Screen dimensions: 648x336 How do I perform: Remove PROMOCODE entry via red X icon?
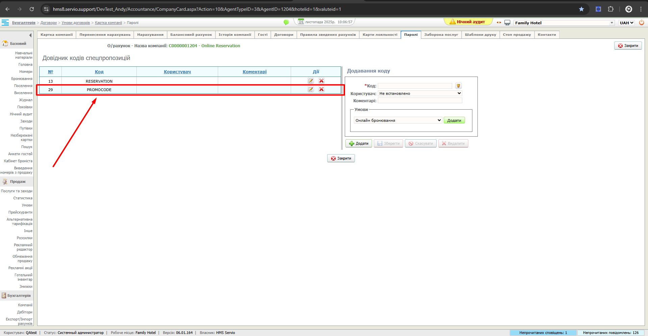pyautogui.click(x=321, y=89)
